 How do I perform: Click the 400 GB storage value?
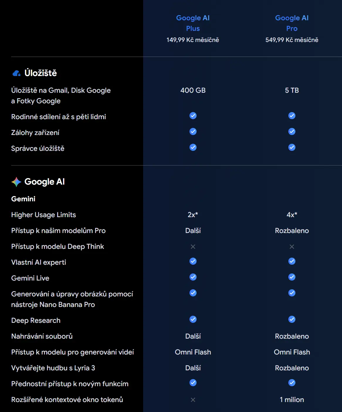193,90
